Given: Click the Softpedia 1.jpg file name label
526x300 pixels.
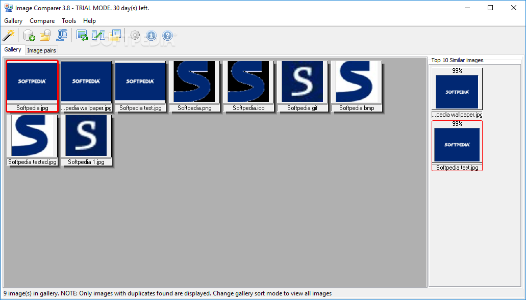Looking at the screenshot, I should (x=86, y=162).
